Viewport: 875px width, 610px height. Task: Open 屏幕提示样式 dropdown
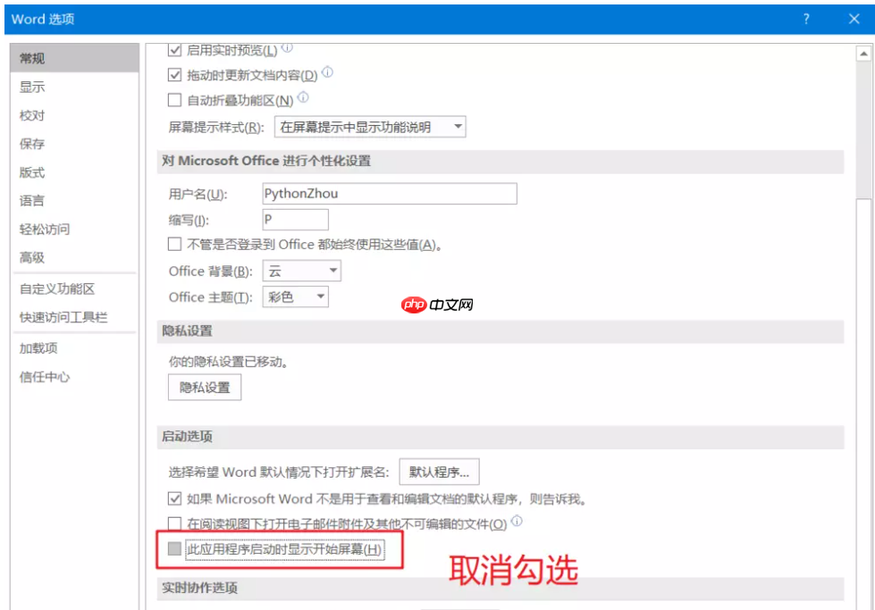[x=370, y=127]
